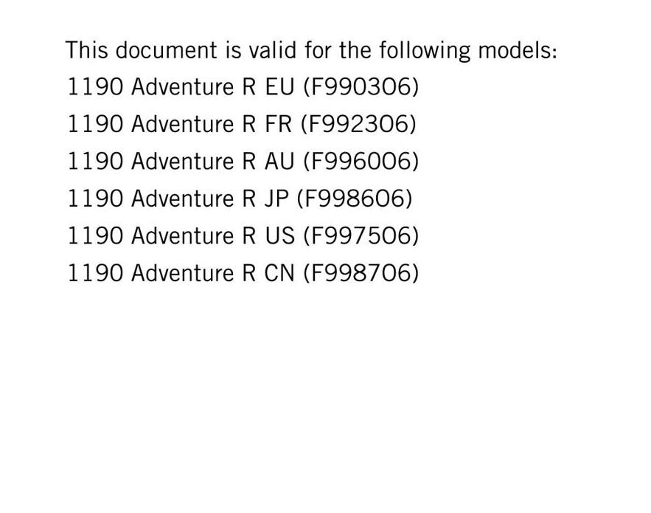Select the 1190 Adventure R FR line

pos(242,124)
